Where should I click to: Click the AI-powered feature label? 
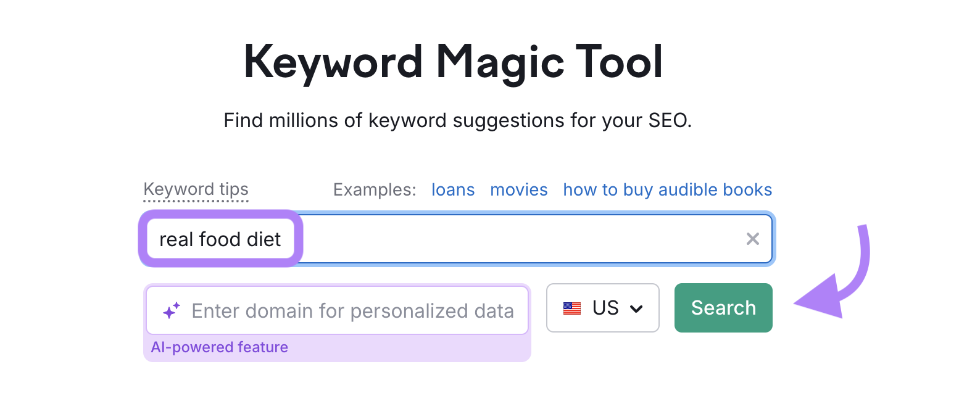coord(220,347)
